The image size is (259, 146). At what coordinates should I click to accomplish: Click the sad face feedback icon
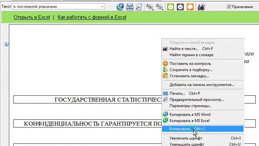(180, 7)
